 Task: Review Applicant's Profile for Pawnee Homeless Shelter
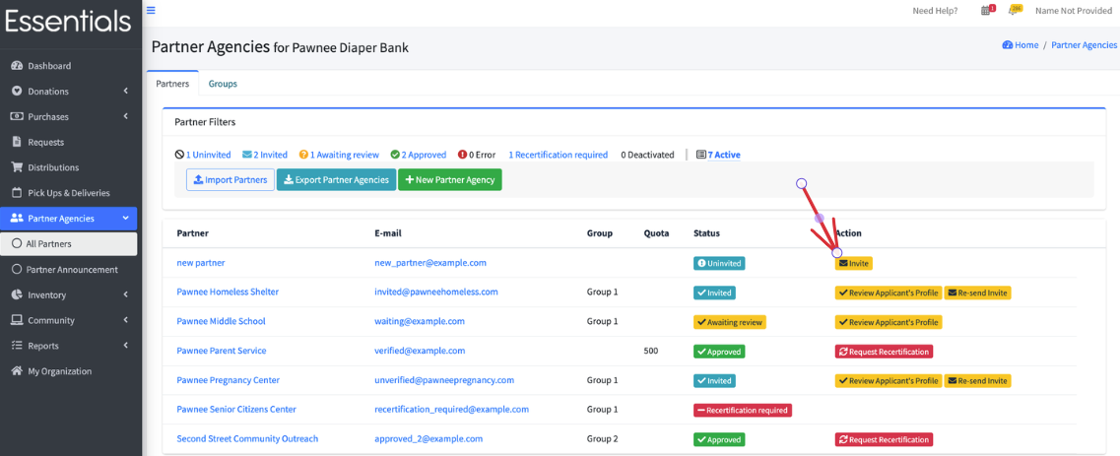(889, 293)
